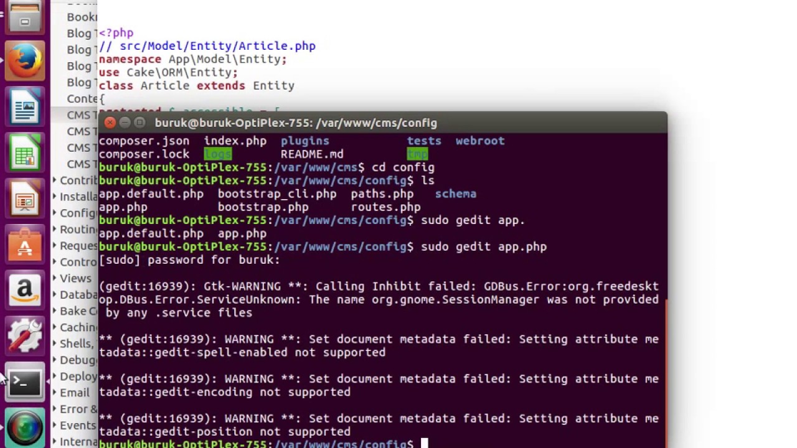This screenshot has height=448, width=797.
Task: Expand the Databa sidebar section
Action: (54, 295)
